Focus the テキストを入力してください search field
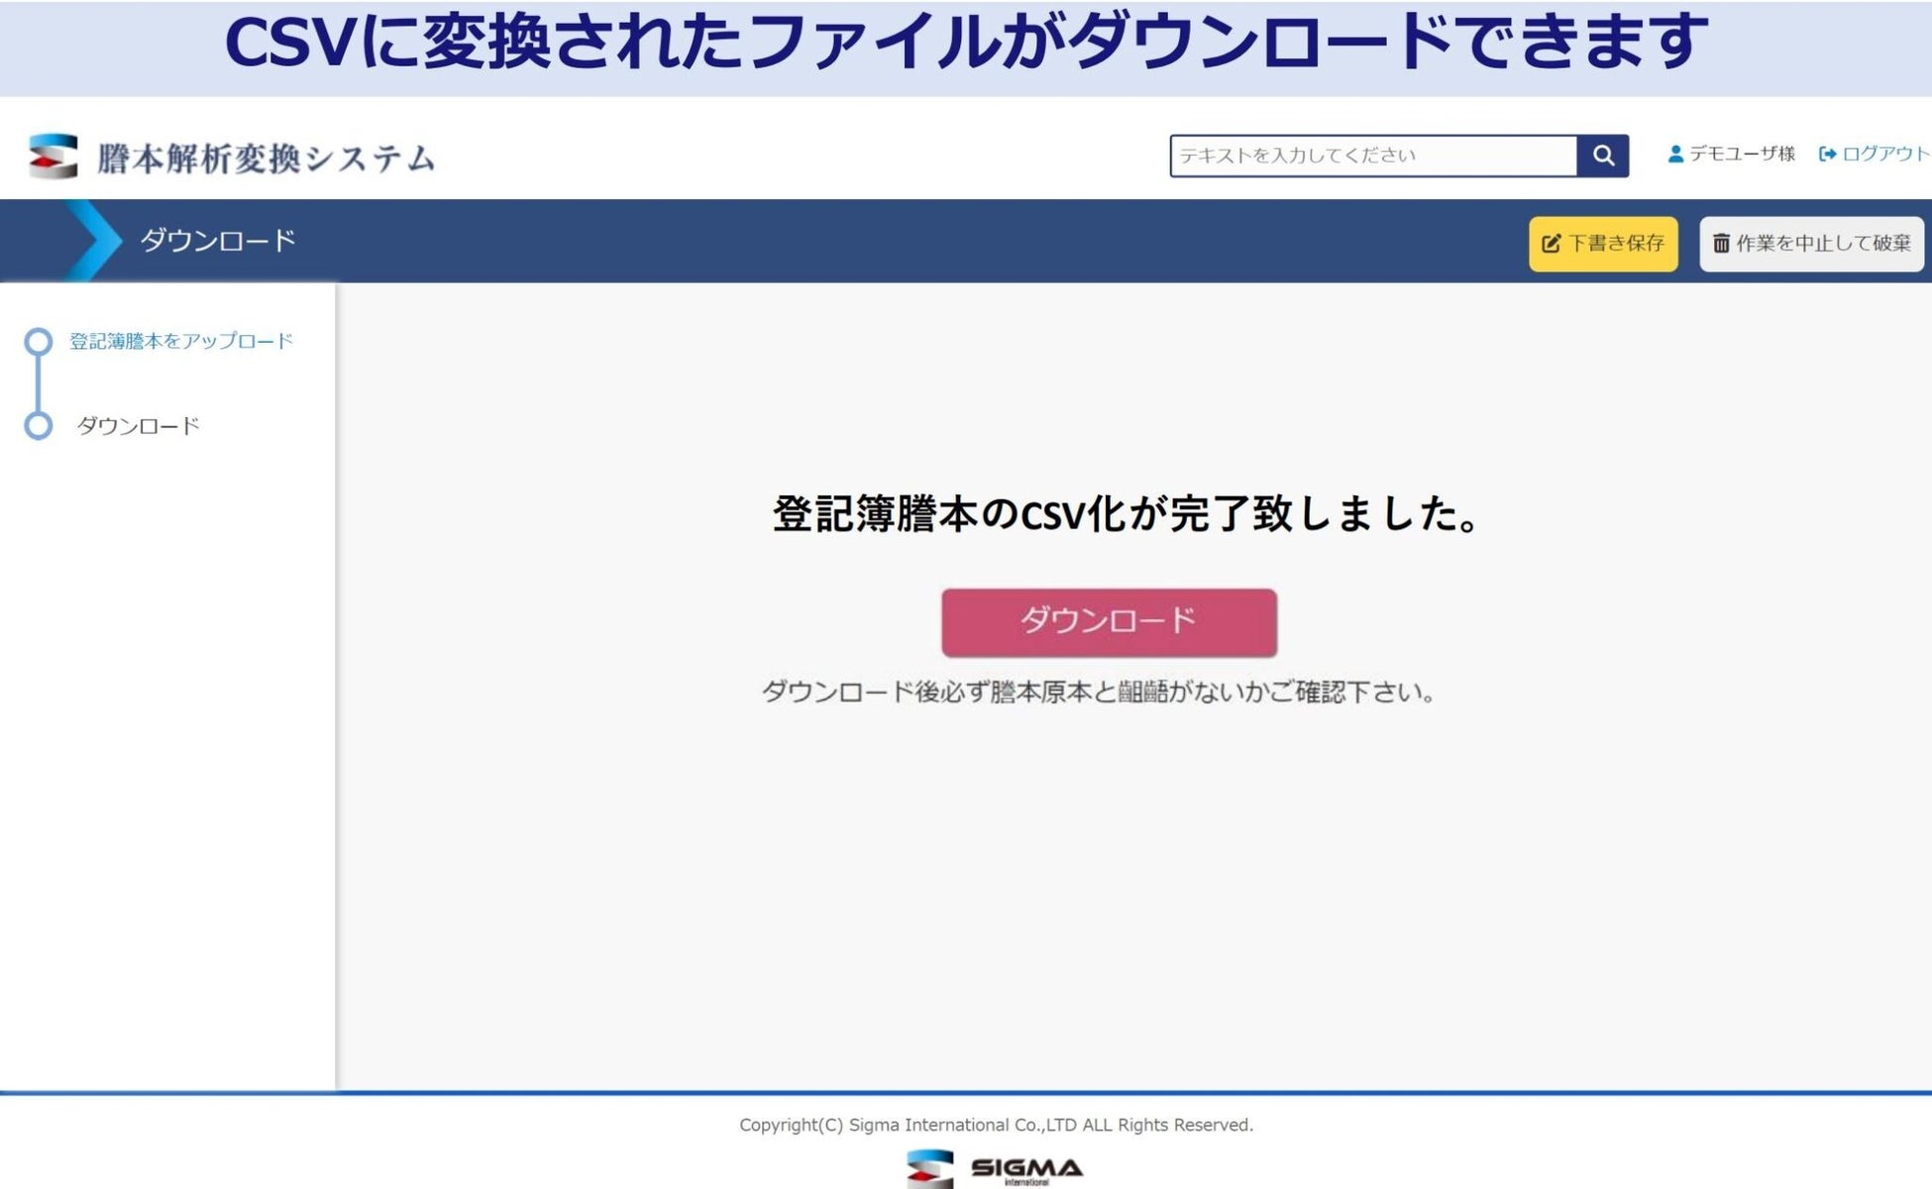This screenshot has width=1932, height=1189. tap(1372, 156)
